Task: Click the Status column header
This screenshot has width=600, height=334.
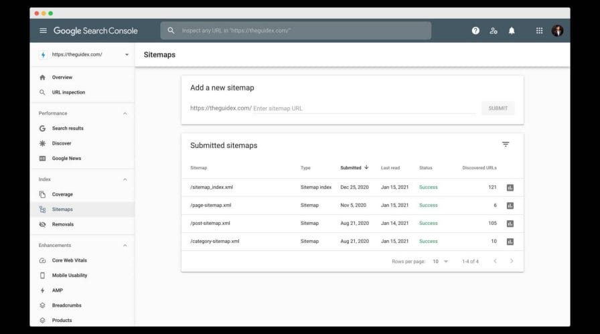Action: tap(425, 168)
